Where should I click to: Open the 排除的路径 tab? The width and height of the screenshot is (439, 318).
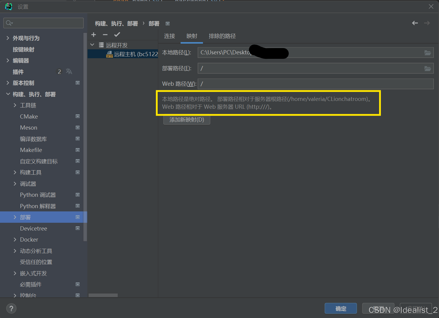pyautogui.click(x=222, y=36)
